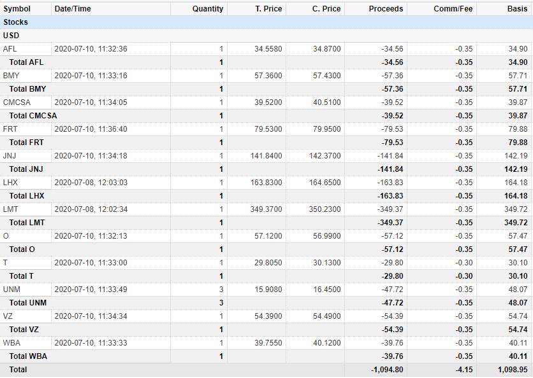Screen dimensions: 533x378
Task: Select the Total BMY row label
Action: (x=27, y=89)
